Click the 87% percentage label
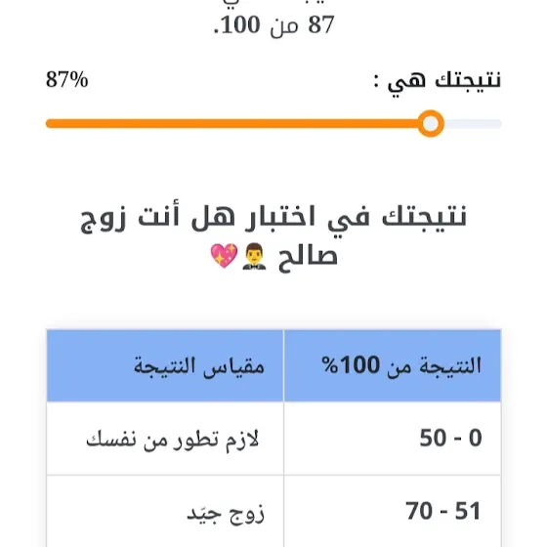The width and height of the screenshot is (547, 547). pyautogui.click(x=67, y=79)
